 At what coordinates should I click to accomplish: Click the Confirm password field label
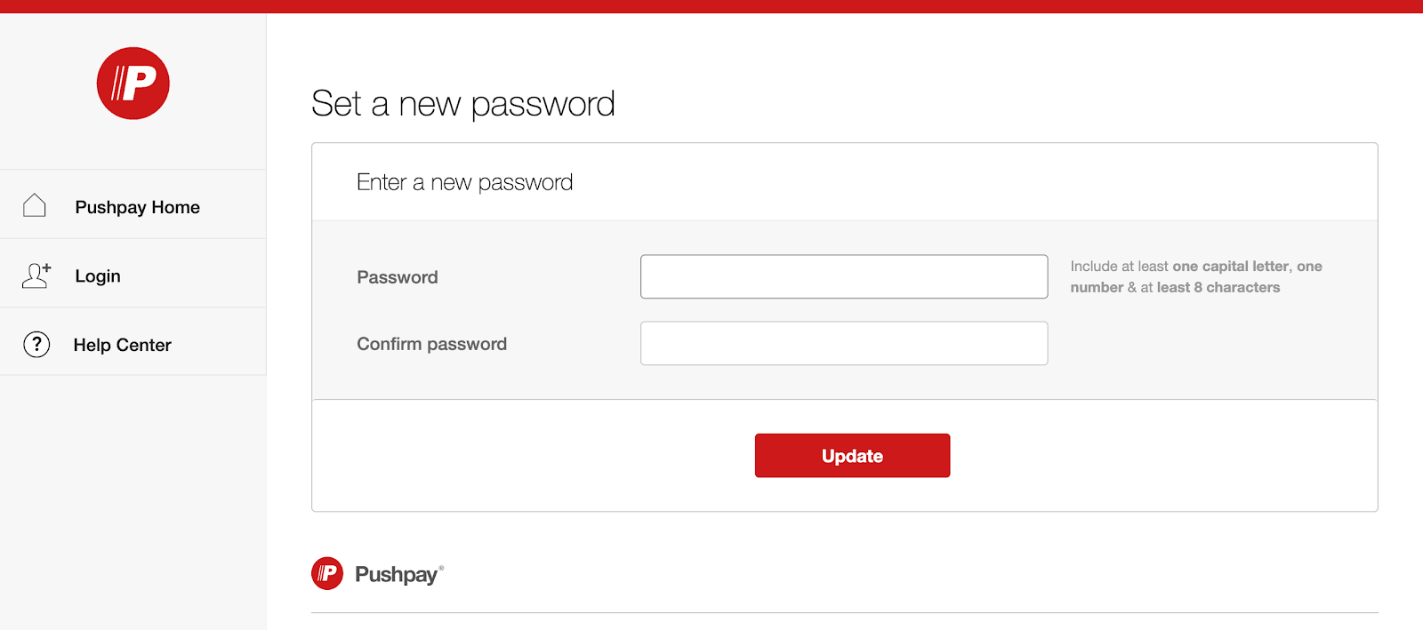coord(431,344)
